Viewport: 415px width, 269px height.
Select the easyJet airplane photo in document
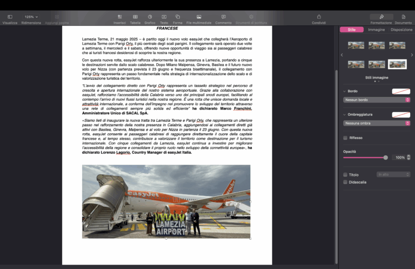[x=166, y=202]
